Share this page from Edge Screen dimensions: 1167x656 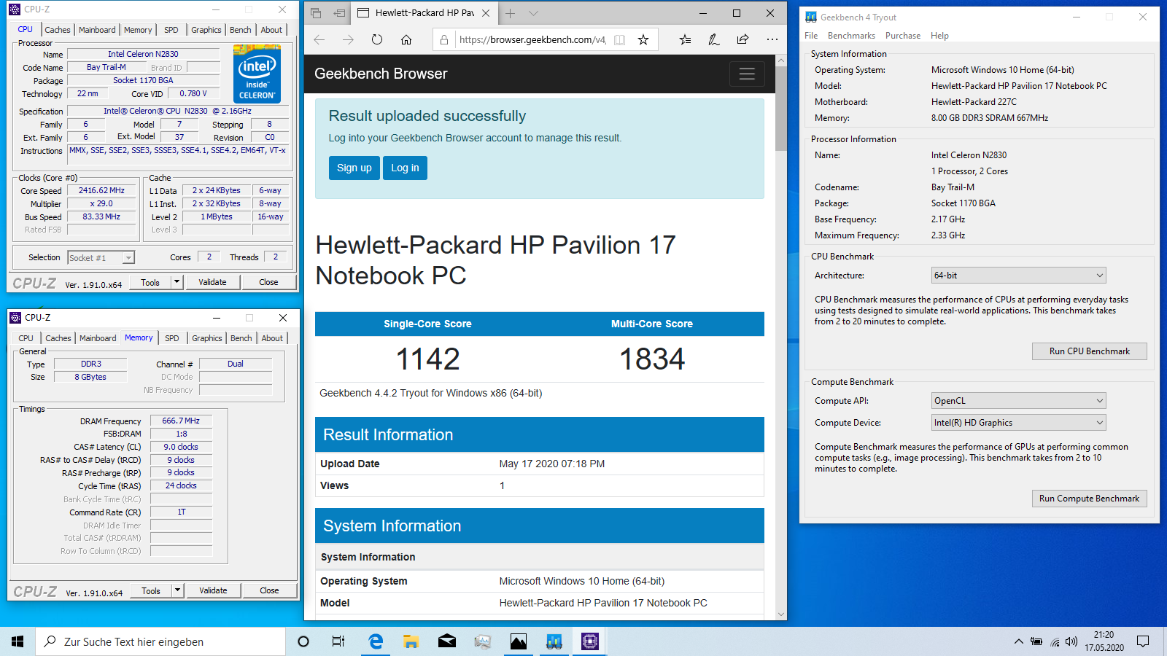pos(743,40)
